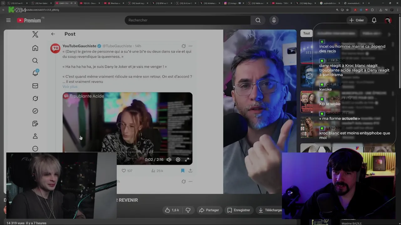
Task: Open X Home icon in sidebar
Action: click(35, 48)
